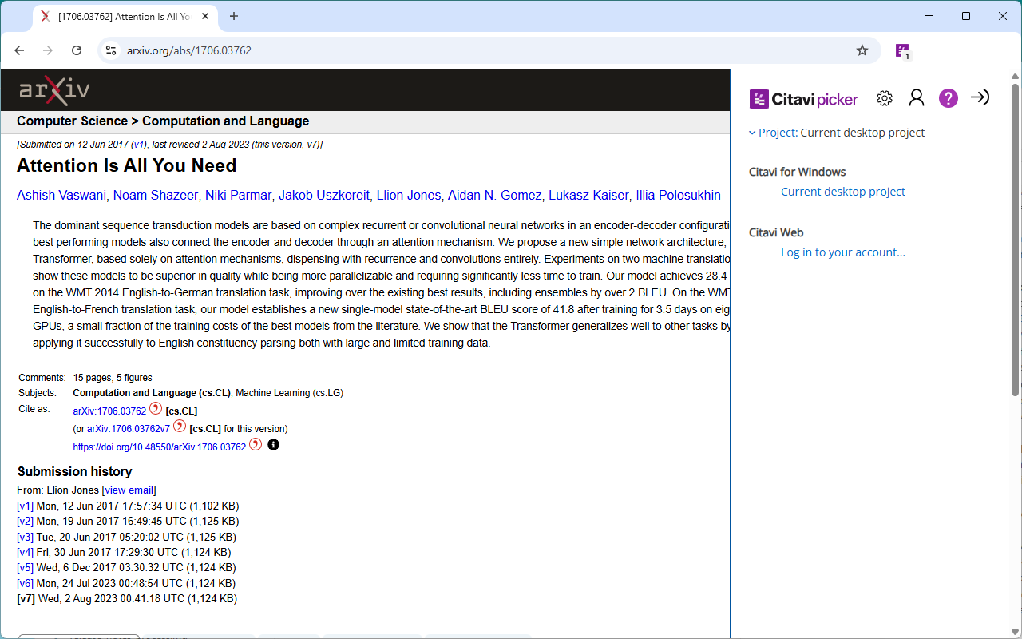Open author Niki Parmar link
Viewport: 1022px width, 639px height.
click(239, 195)
